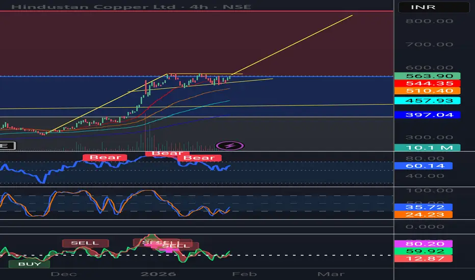The image size is (475, 280).
Task: Click the rightmost Bear label on RSI
Action: [x=199, y=158]
